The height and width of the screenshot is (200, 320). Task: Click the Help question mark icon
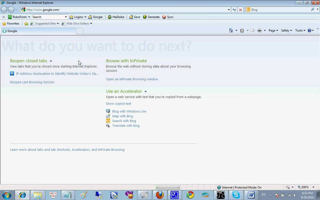310,30
